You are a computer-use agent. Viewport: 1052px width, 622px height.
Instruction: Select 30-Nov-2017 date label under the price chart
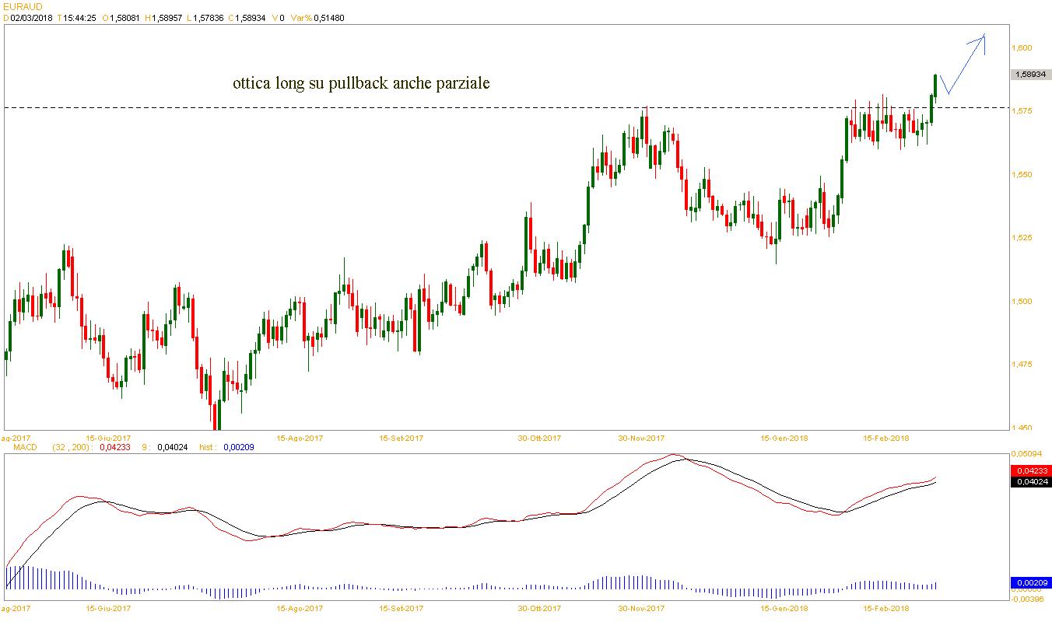[x=642, y=438]
